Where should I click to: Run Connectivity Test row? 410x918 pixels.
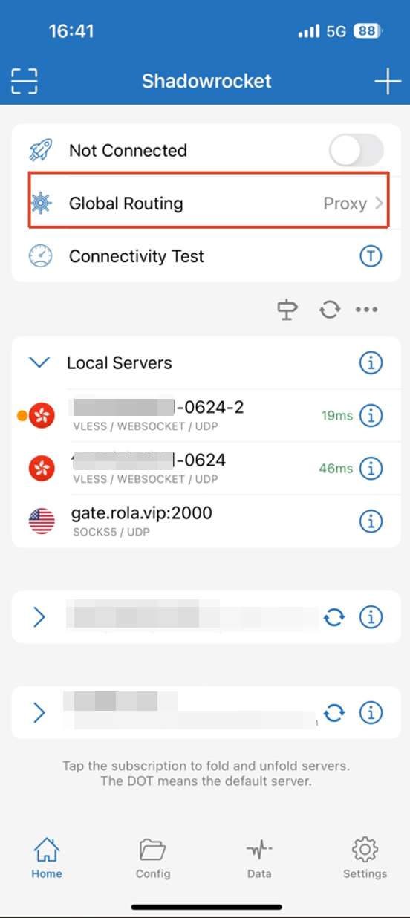coord(205,256)
